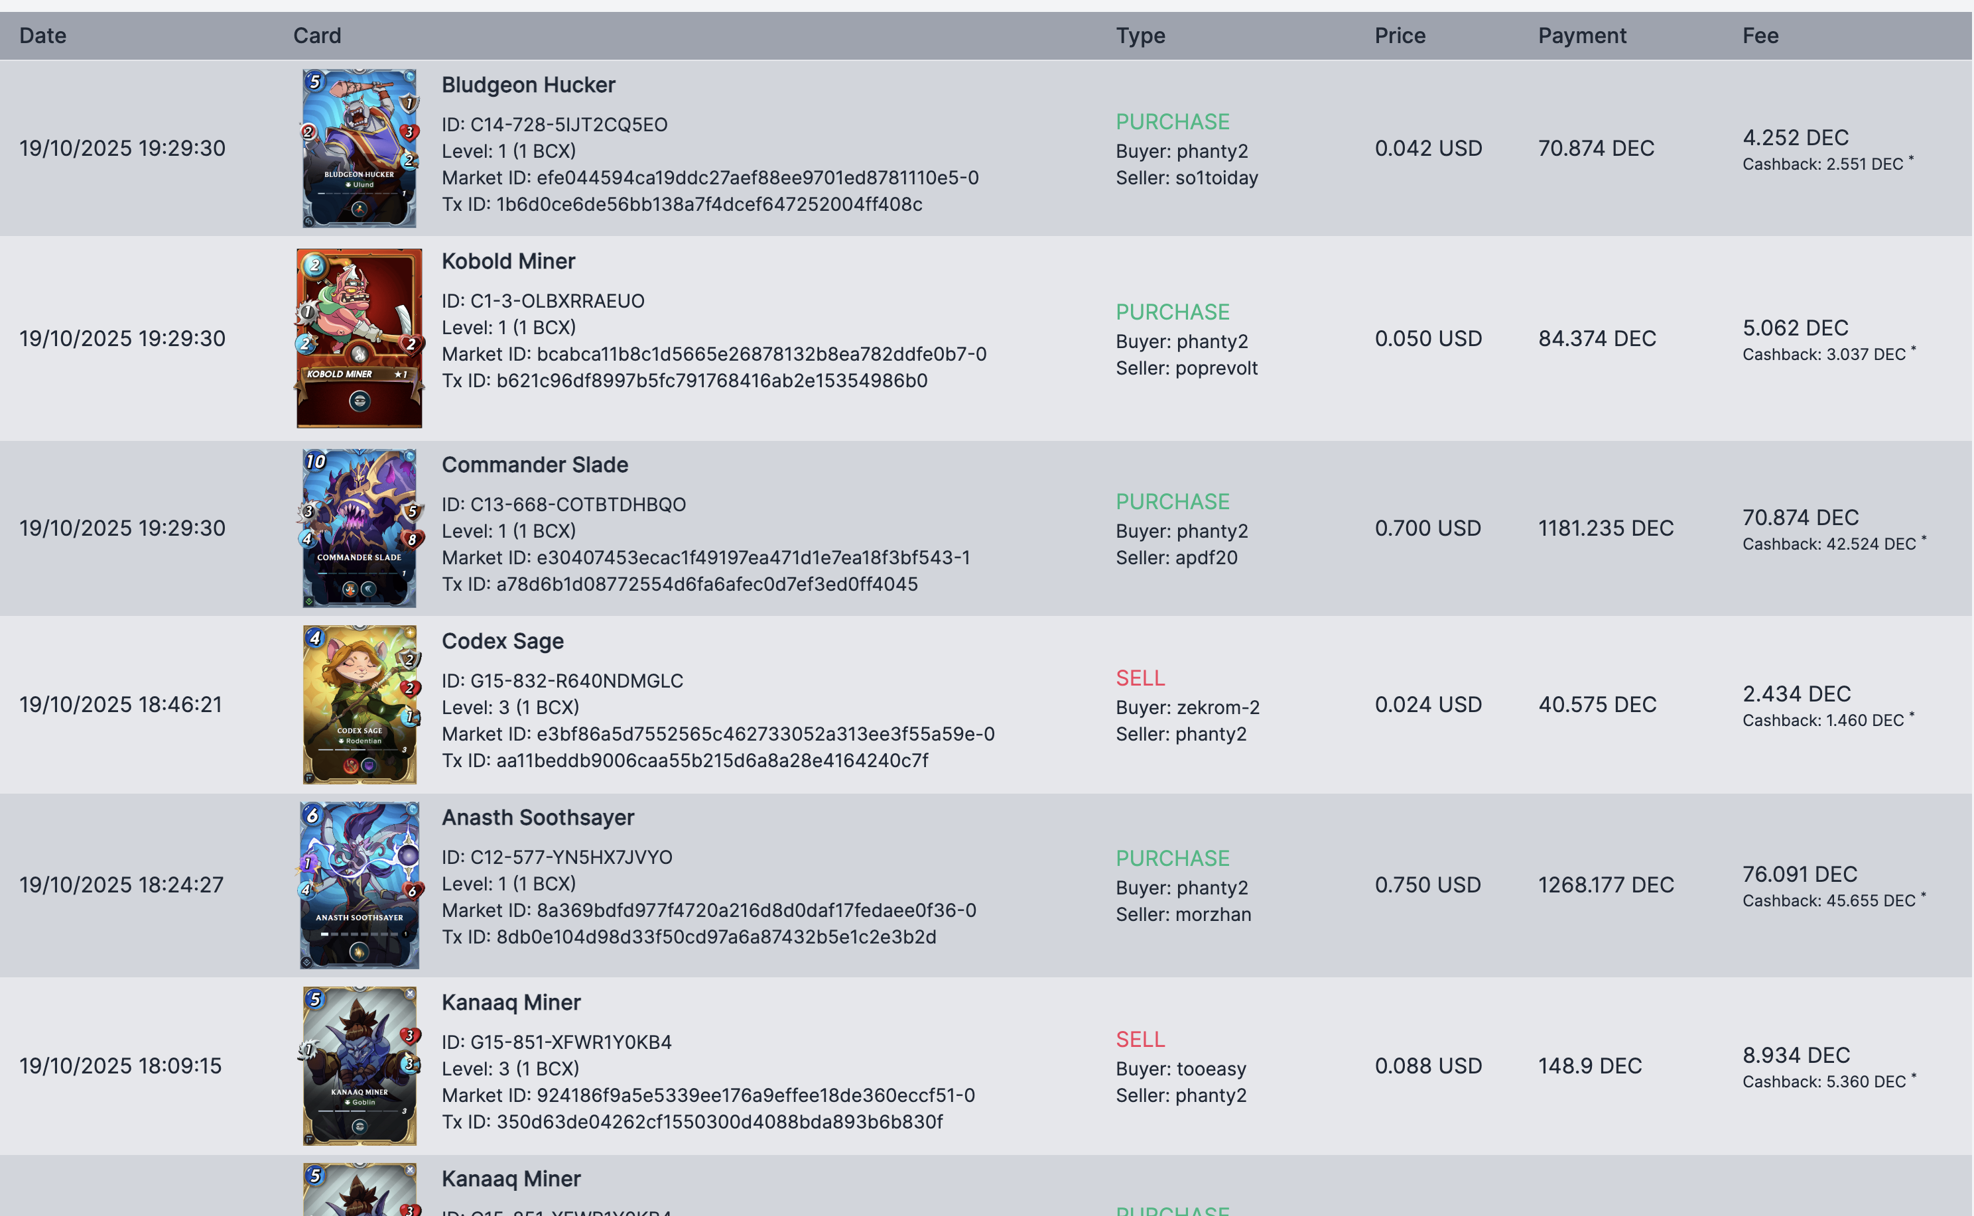Click the Date column header

tap(42, 35)
